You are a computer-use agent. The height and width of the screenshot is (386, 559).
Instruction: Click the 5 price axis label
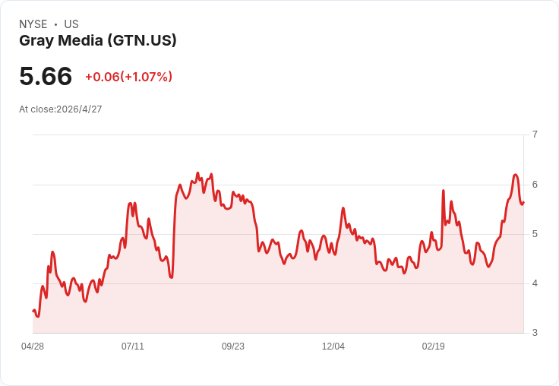(535, 234)
